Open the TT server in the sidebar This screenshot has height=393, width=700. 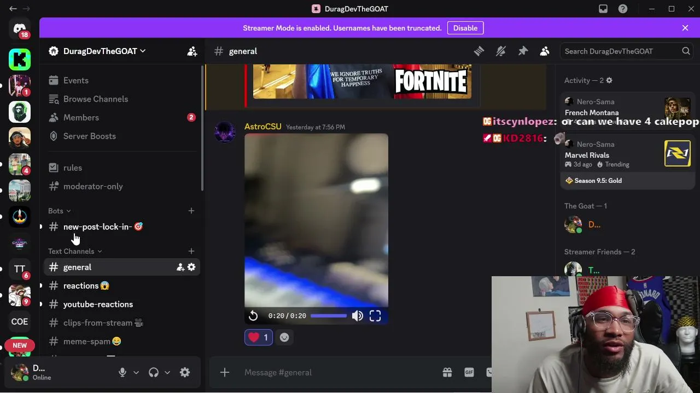pyautogui.click(x=20, y=269)
